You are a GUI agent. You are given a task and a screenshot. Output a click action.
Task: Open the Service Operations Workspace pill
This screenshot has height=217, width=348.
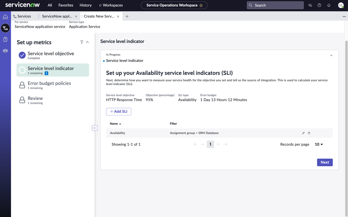pyautogui.click(x=174, y=5)
